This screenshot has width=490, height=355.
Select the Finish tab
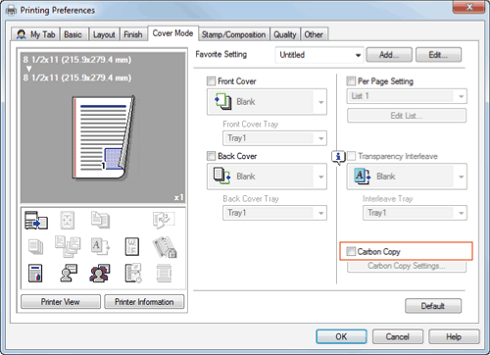click(133, 34)
